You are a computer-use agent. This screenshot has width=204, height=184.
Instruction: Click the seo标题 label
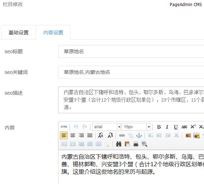[14, 51]
